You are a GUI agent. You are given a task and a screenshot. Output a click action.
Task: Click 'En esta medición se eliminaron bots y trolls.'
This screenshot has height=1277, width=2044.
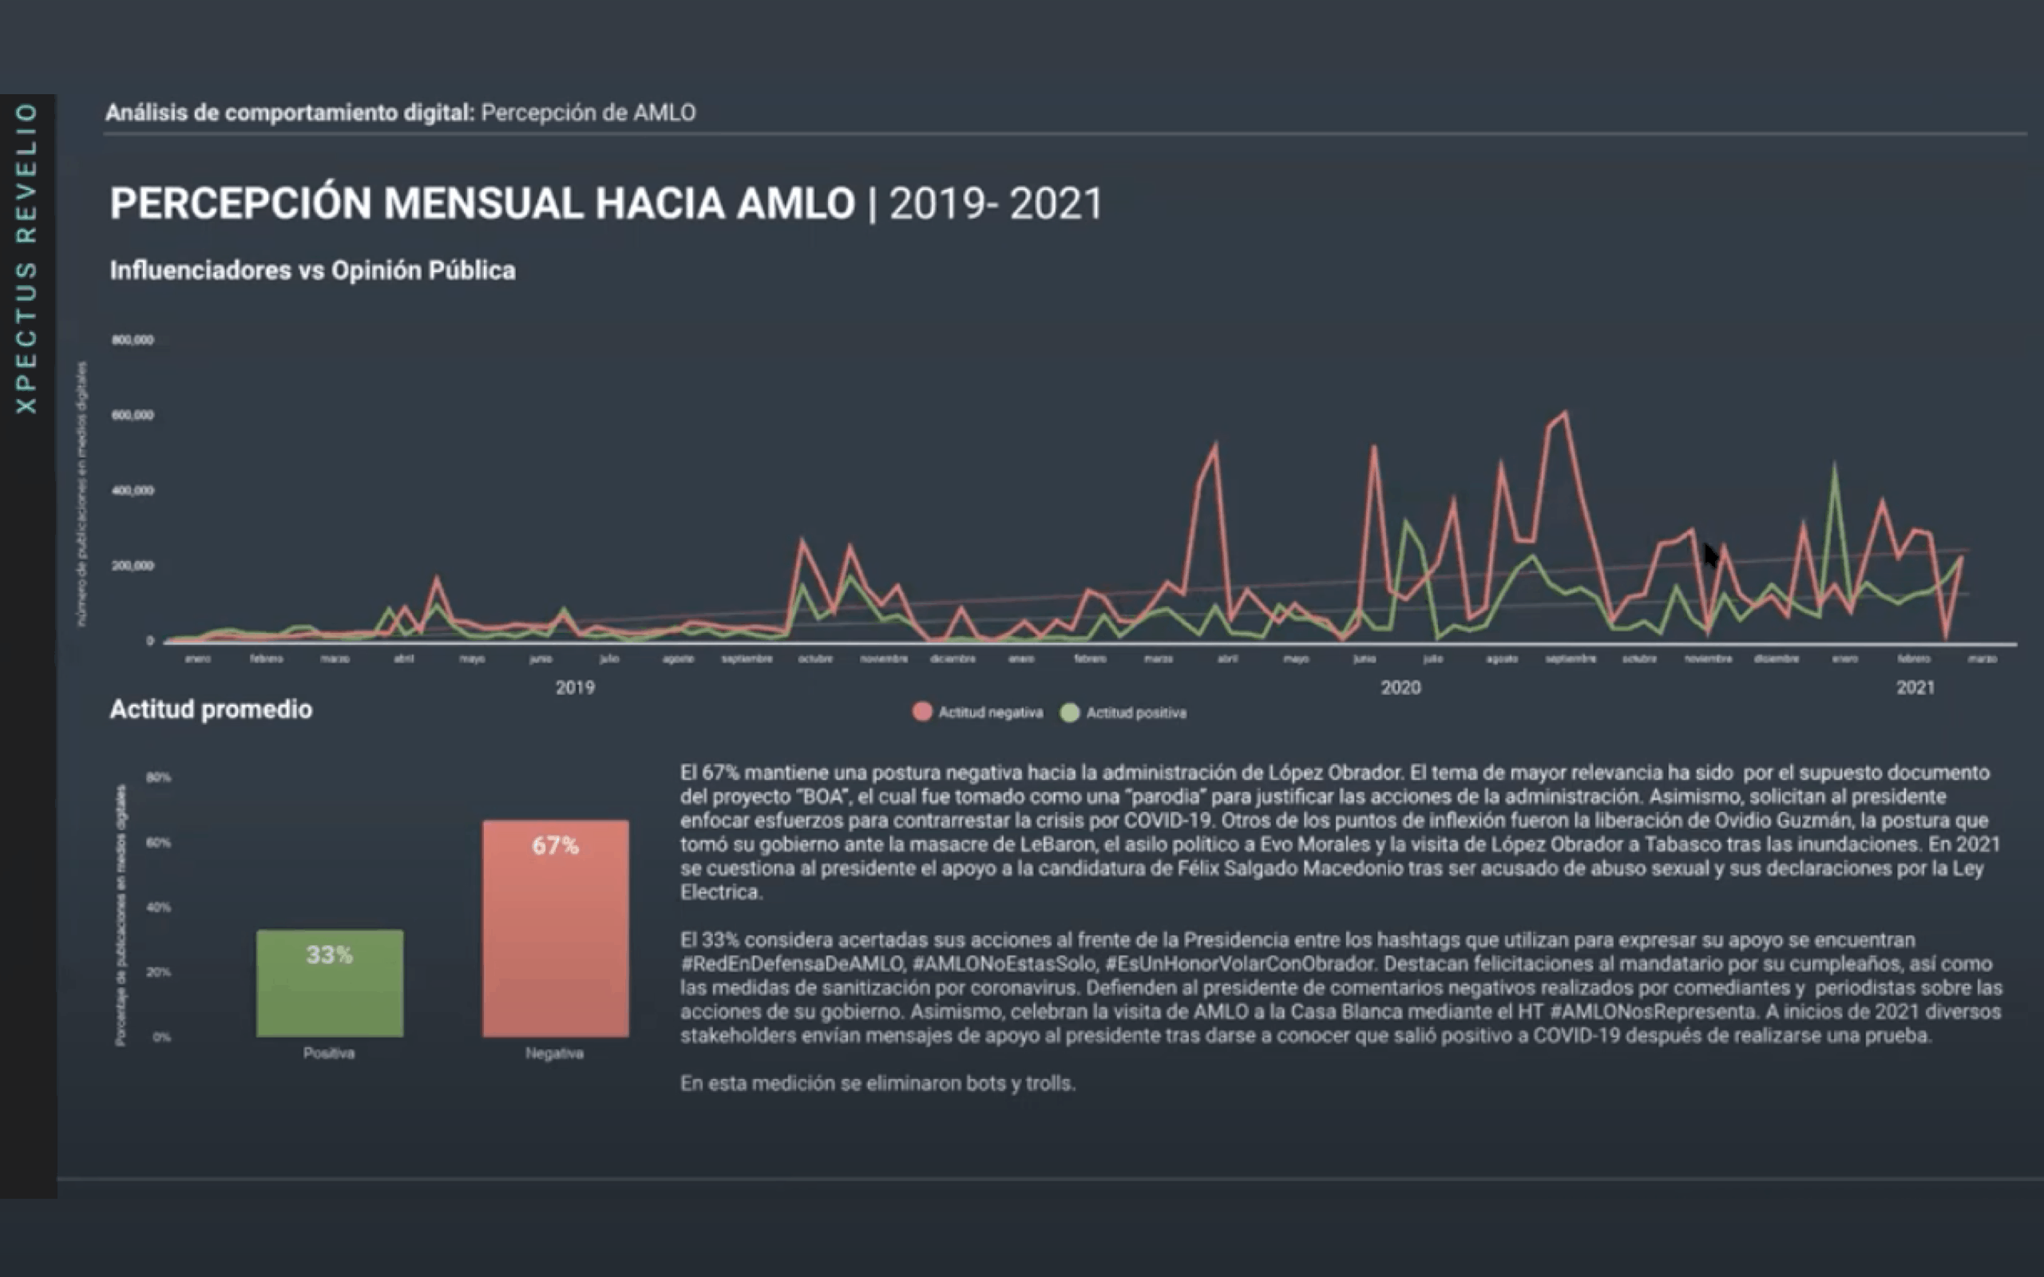tap(878, 1083)
